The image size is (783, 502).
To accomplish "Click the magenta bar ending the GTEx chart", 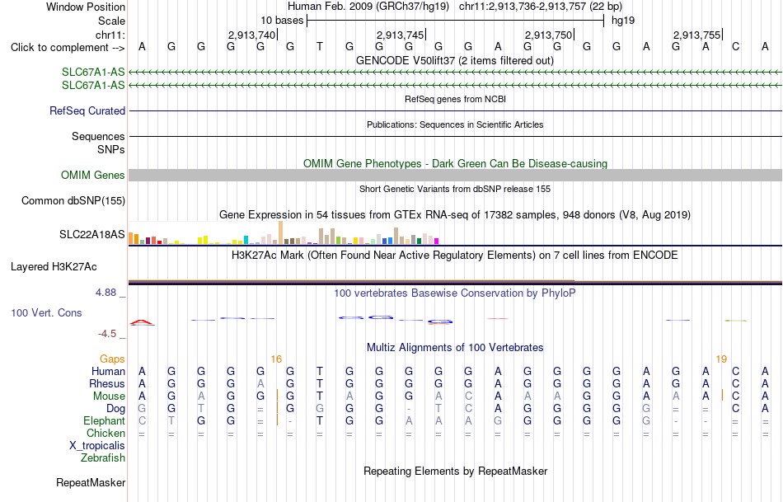I will pos(436,242).
